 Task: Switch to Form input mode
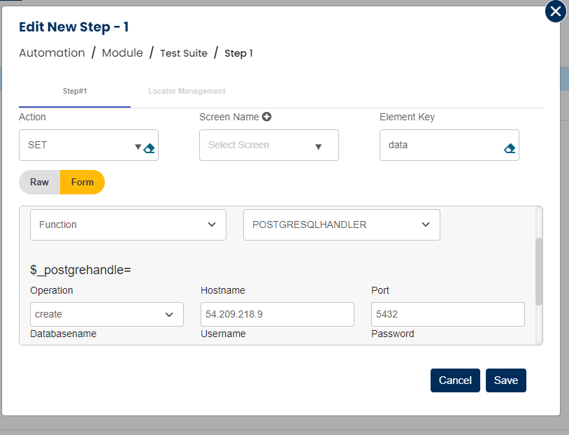click(x=82, y=182)
